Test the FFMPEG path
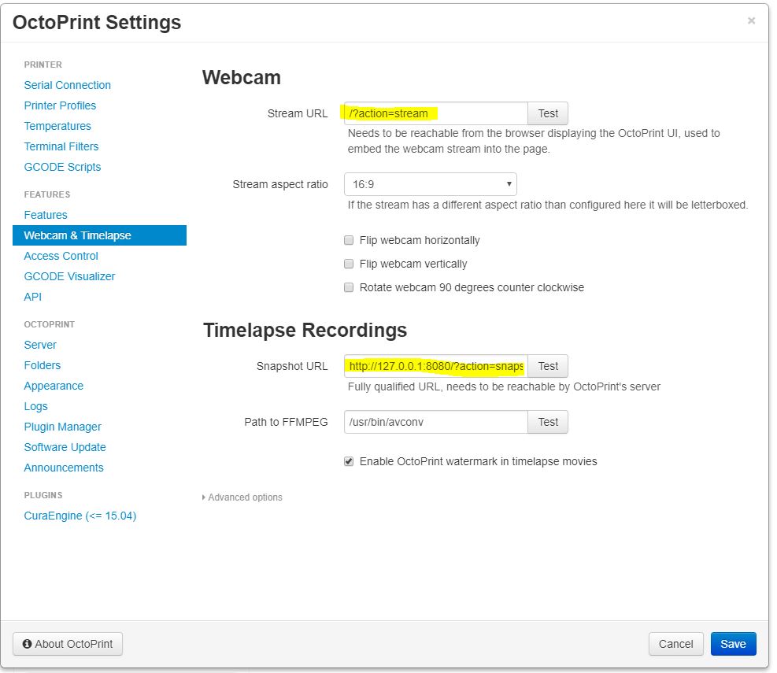 (x=548, y=422)
